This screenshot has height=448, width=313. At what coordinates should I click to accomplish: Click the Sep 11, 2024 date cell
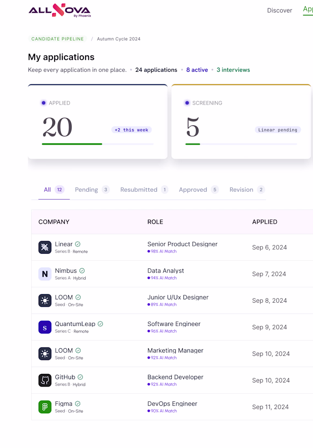tap(270, 407)
